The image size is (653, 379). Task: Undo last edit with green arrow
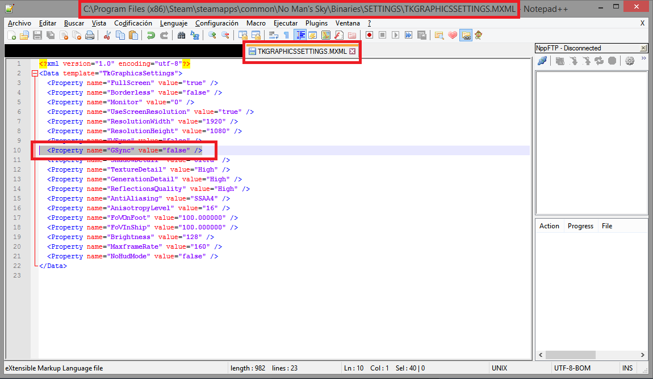[x=150, y=35]
